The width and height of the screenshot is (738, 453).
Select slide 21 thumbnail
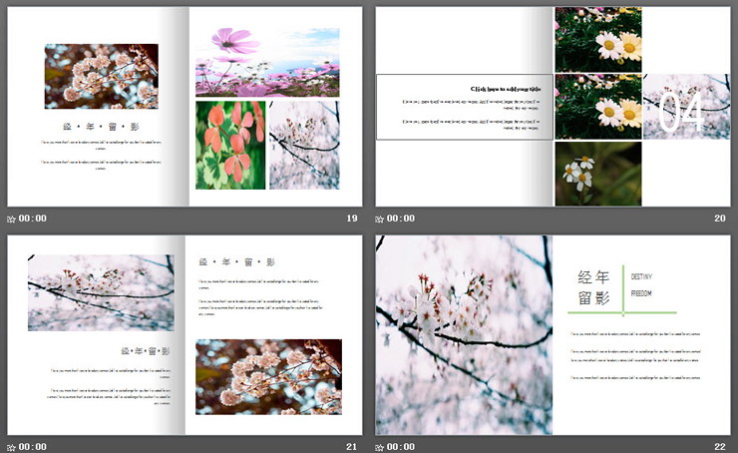click(x=184, y=335)
